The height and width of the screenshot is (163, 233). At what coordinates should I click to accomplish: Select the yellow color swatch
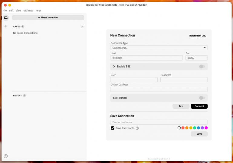191,128
